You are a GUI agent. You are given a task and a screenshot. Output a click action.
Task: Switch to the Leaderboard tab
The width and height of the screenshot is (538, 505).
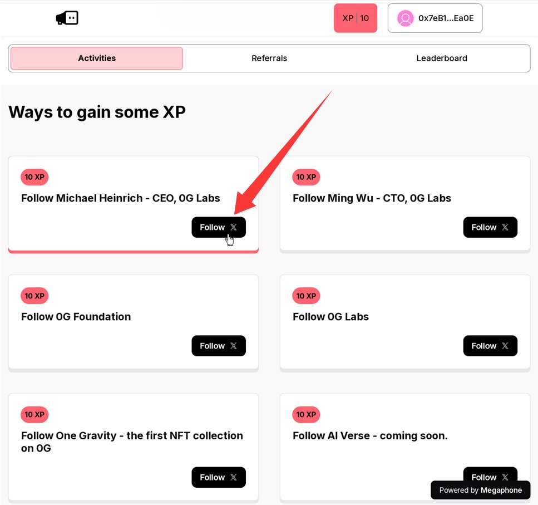point(442,58)
